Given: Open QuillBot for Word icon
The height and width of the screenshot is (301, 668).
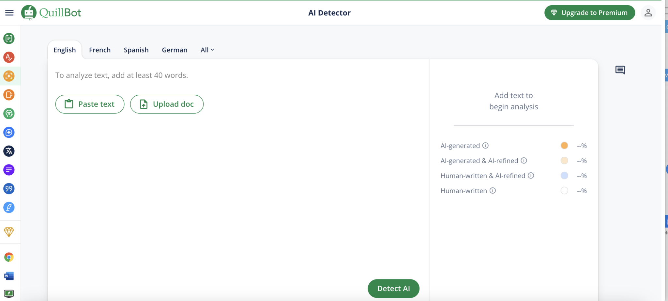Looking at the screenshot, I should tap(9, 276).
